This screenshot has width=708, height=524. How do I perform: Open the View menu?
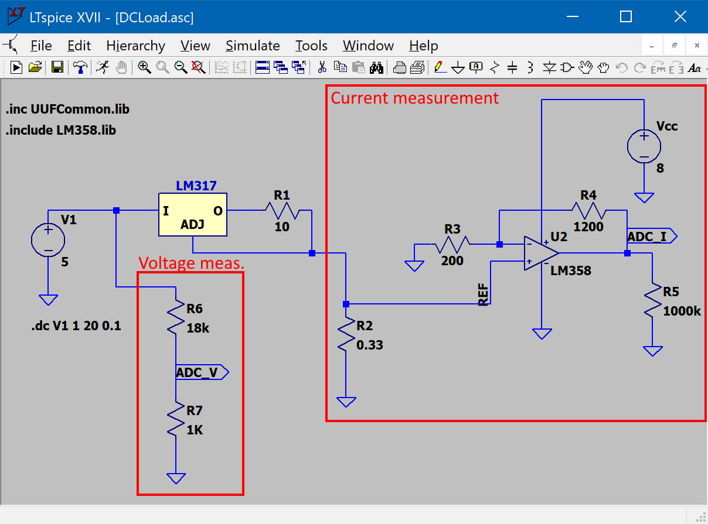[x=195, y=46]
